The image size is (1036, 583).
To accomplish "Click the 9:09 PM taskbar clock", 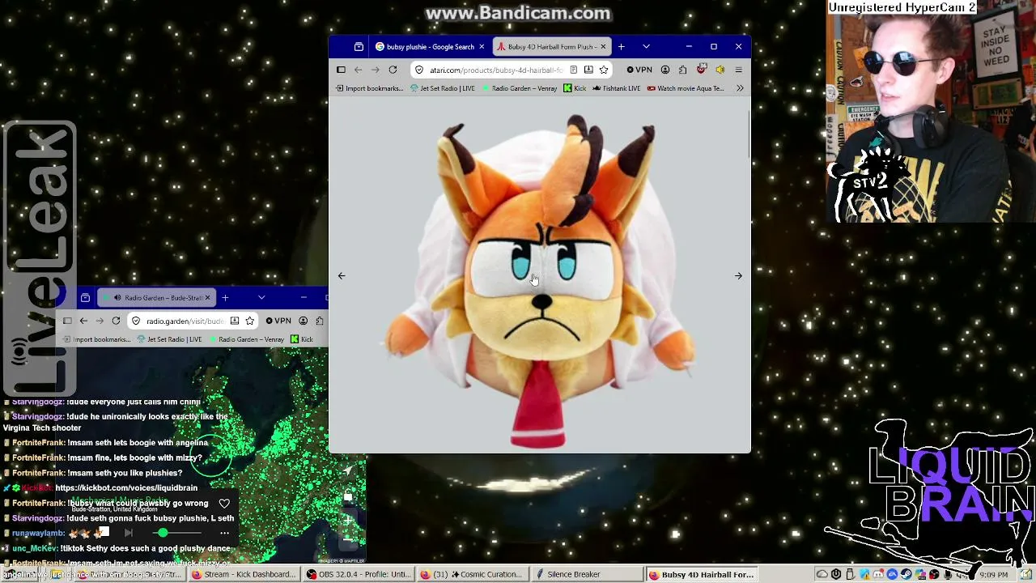I will tap(993, 575).
